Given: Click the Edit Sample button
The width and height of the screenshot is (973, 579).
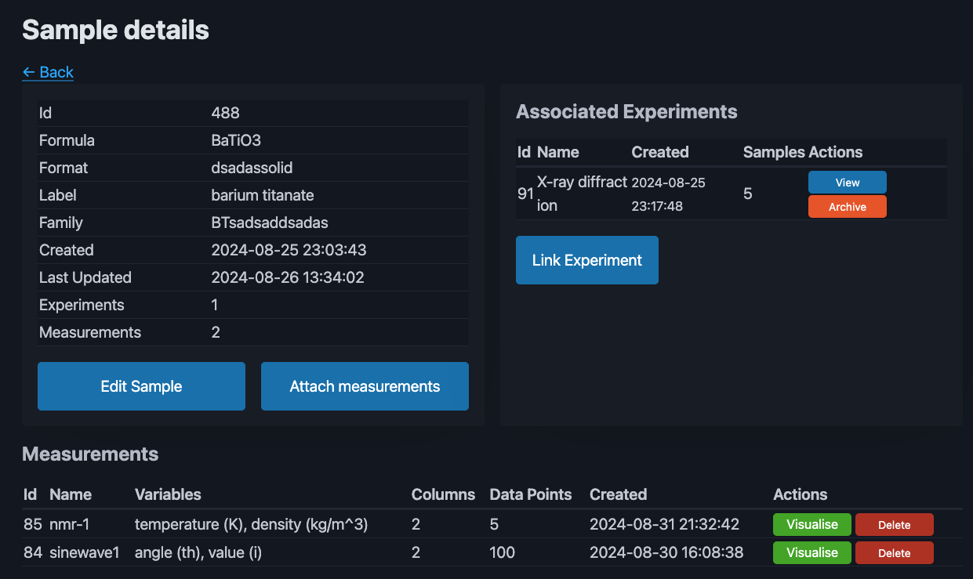Looking at the screenshot, I should coord(141,386).
